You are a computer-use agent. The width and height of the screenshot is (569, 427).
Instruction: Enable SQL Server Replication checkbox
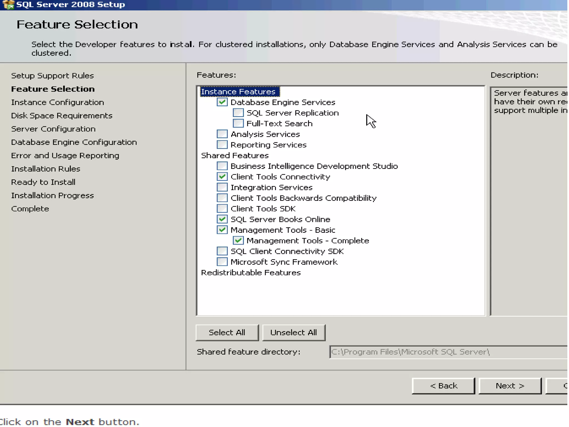pyautogui.click(x=238, y=113)
